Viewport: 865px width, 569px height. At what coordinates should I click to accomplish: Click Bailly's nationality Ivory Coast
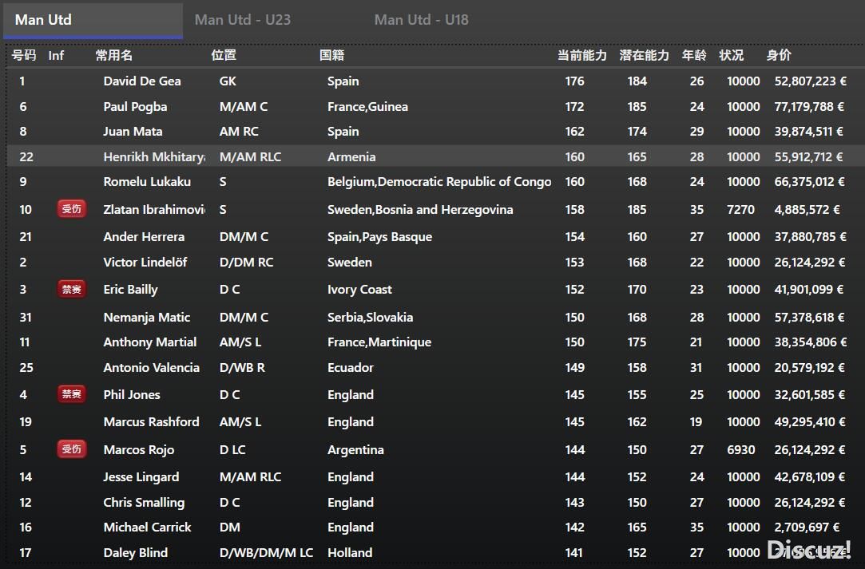pos(359,289)
